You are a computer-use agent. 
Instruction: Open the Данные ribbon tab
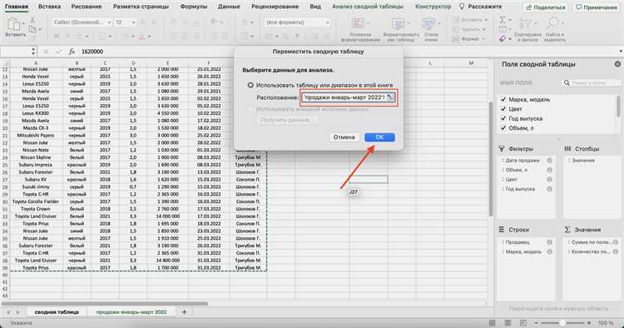pos(229,7)
